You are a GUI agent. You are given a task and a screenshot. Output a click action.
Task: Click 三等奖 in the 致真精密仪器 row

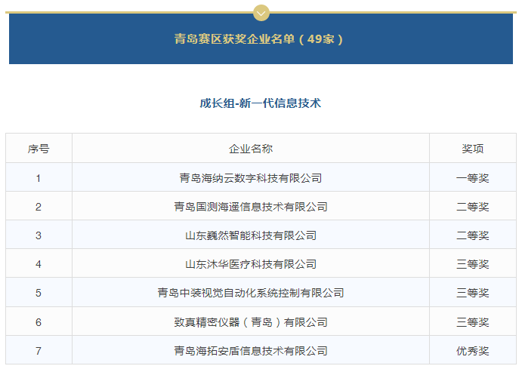473,321
